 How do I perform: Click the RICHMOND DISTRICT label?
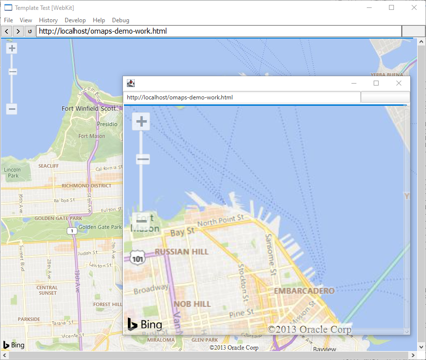point(86,185)
